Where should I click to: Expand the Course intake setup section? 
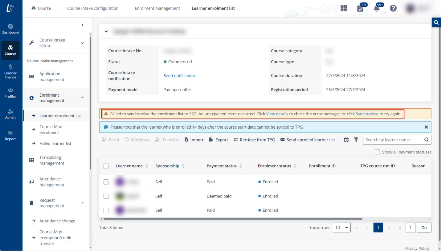coord(82,43)
